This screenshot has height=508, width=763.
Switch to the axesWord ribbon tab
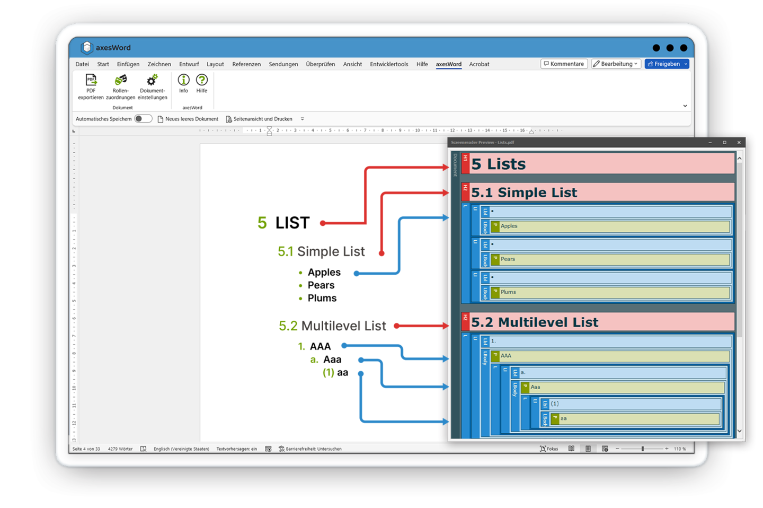click(448, 64)
